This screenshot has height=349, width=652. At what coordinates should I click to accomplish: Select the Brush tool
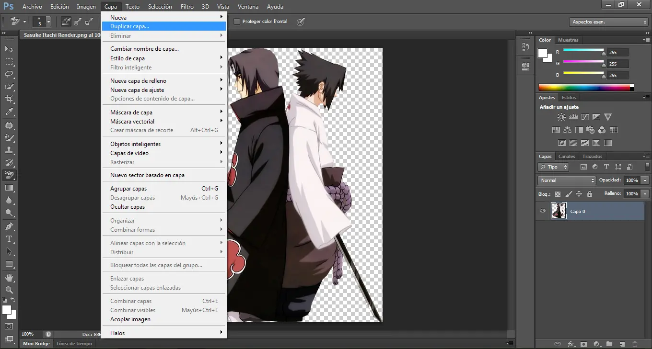pos(9,138)
